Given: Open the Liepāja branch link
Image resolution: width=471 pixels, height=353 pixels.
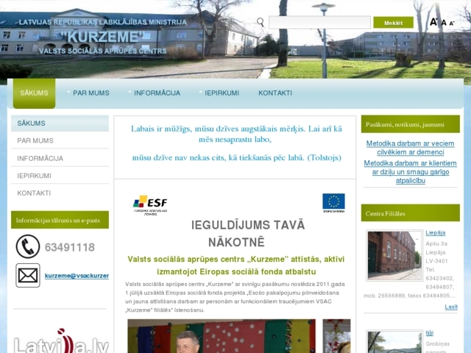Looking at the screenshot, I should pyautogui.click(x=435, y=232).
